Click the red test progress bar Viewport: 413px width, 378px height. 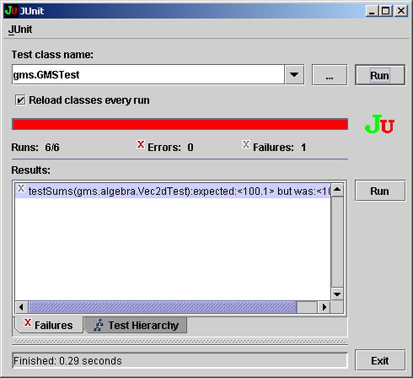pos(180,124)
